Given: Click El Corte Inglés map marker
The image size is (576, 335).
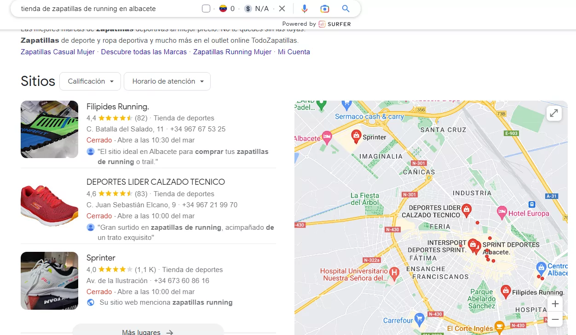Looking at the screenshot, I should [x=500, y=328].
